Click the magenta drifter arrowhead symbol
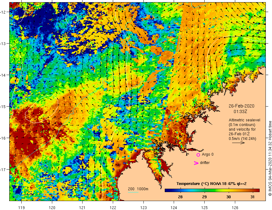The width and height of the screenshot is (272, 210). click(196, 163)
